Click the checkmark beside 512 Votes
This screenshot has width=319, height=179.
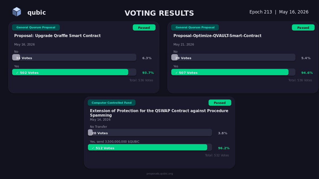pyautogui.click(x=93, y=148)
